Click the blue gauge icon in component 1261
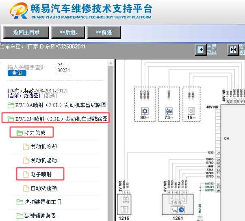Image resolution: width=245 pixels, height=221 pixels. click(181, 210)
